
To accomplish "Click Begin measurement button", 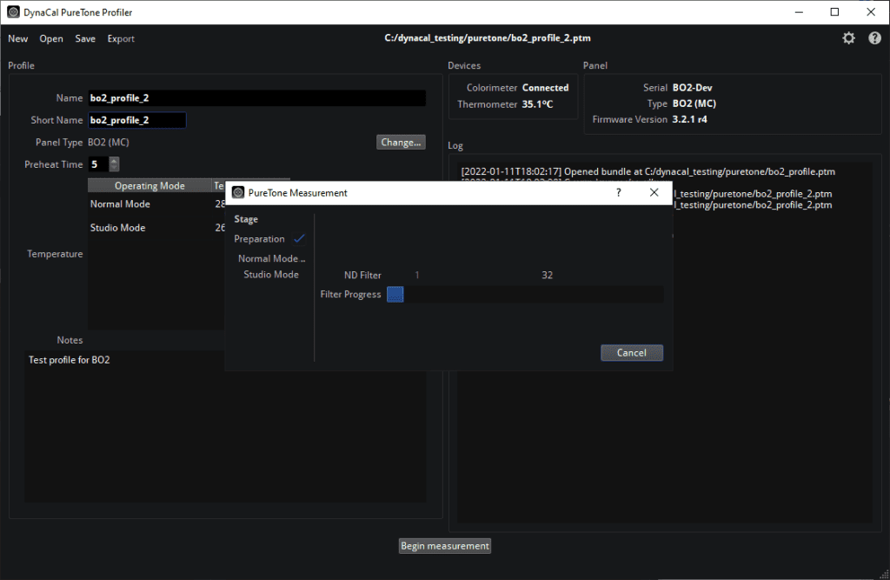I will (x=445, y=546).
